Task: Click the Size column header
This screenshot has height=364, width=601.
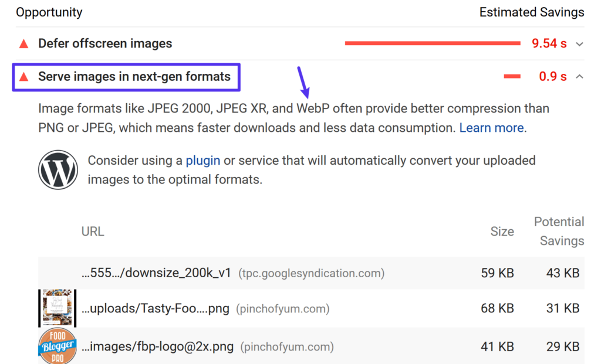Action: pos(502,231)
